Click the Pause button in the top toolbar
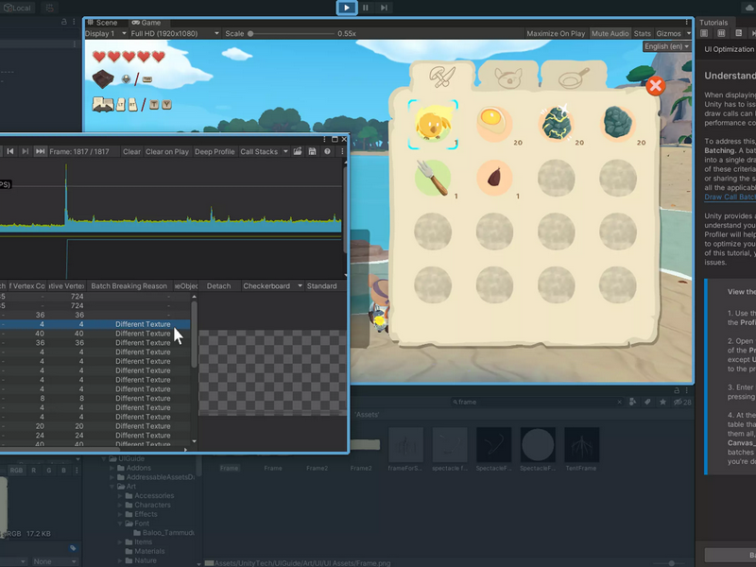This screenshot has height=567, width=756. (x=366, y=8)
